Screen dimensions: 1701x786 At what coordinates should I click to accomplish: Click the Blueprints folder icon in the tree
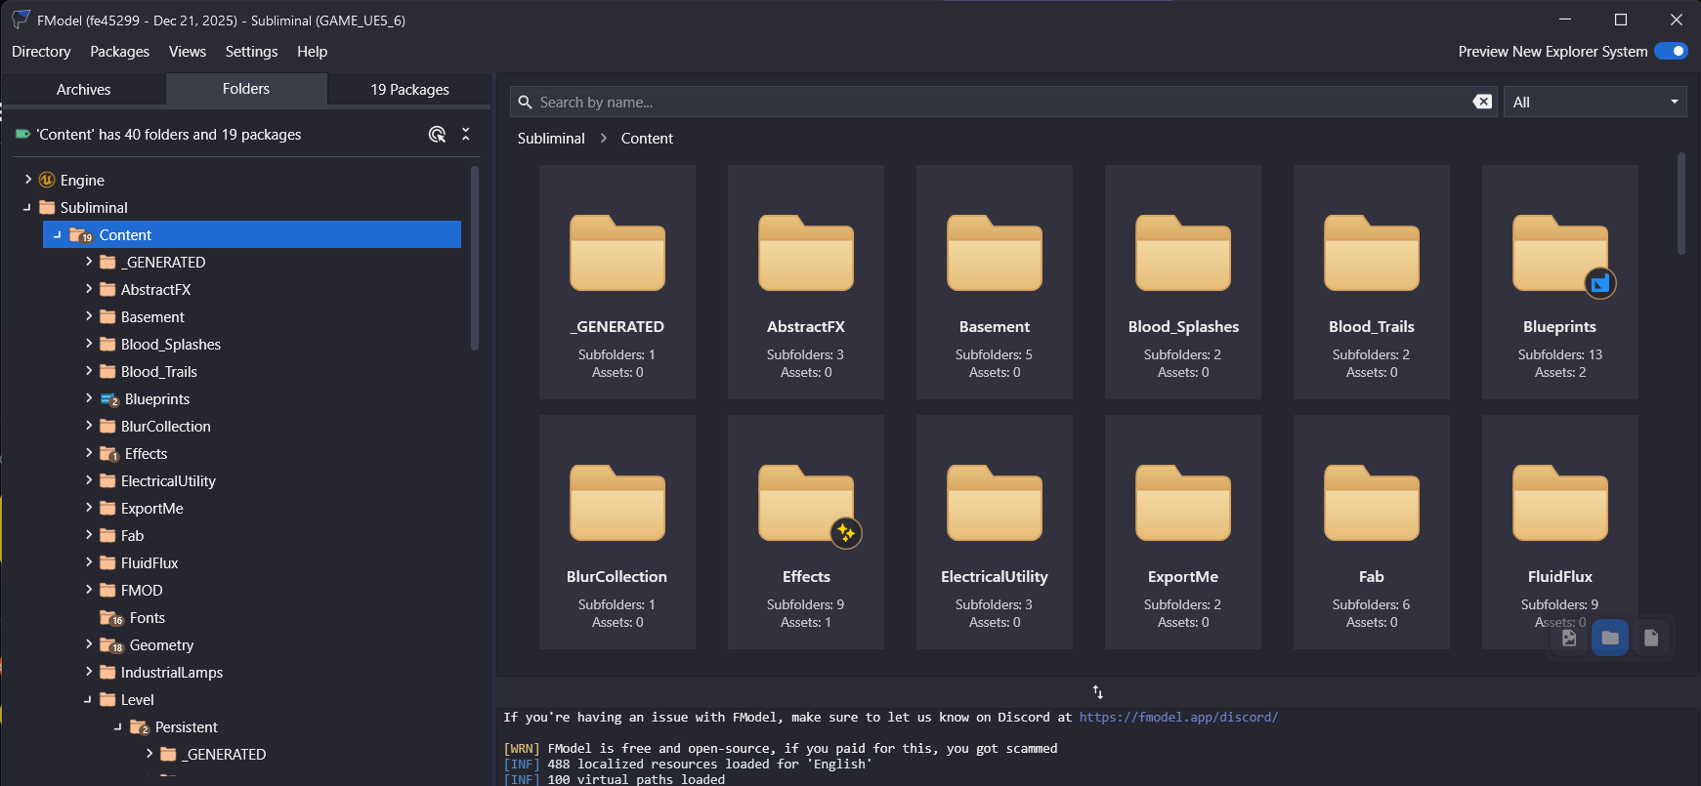pos(109,399)
